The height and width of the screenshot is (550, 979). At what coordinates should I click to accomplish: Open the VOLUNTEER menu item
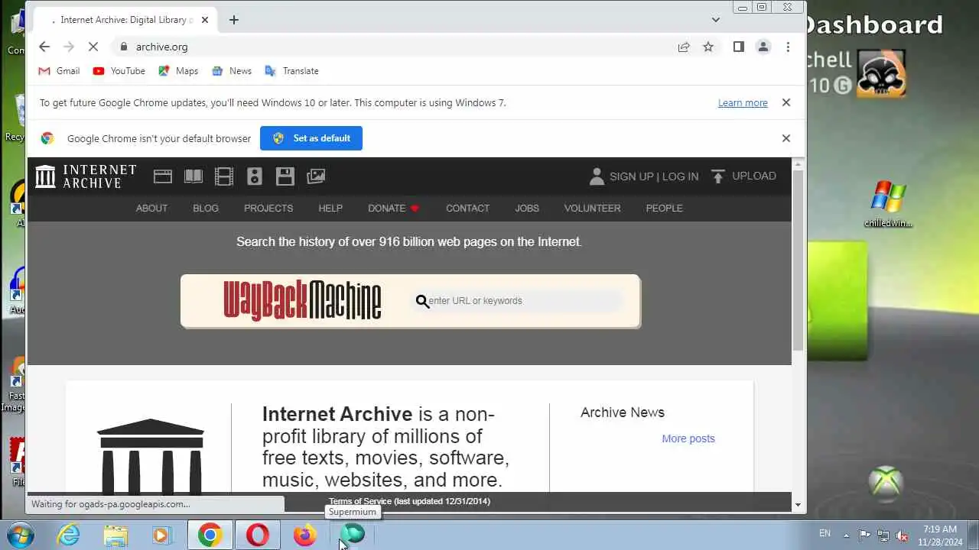592,208
